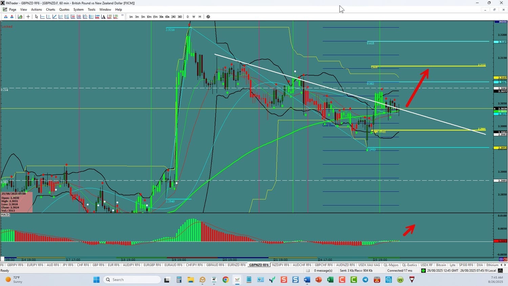This screenshot has width=508, height=286.
Task: Switch to the QL-Majors tab
Action: click(391, 265)
